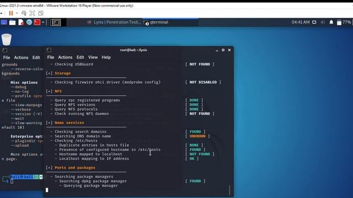Click the background terminal title bar icon
The width and height of the screenshot is (353, 198).
pyautogui.click(x=5, y=50)
